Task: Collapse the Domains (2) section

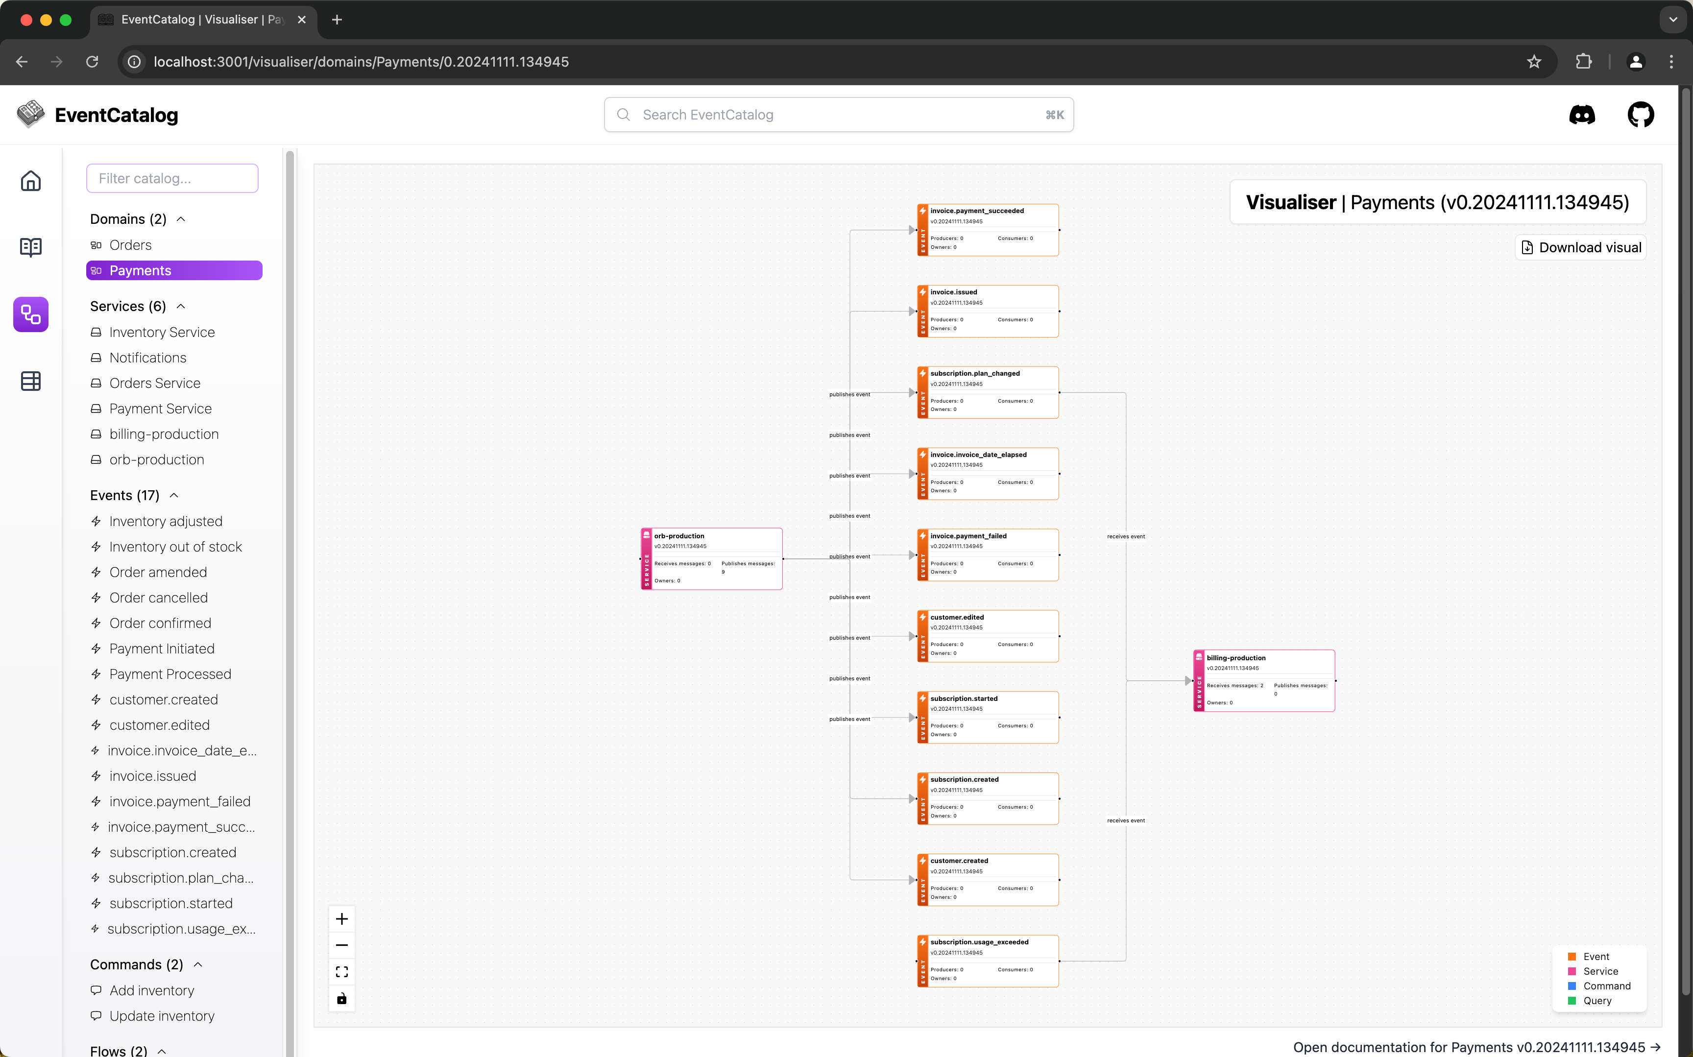Action: tap(181, 219)
